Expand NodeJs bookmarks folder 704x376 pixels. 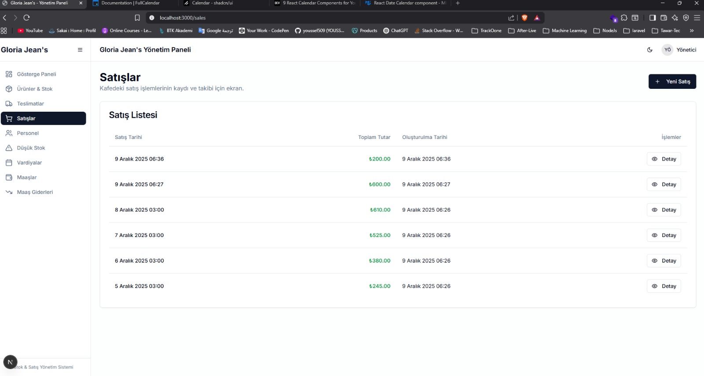click(605, 31)
